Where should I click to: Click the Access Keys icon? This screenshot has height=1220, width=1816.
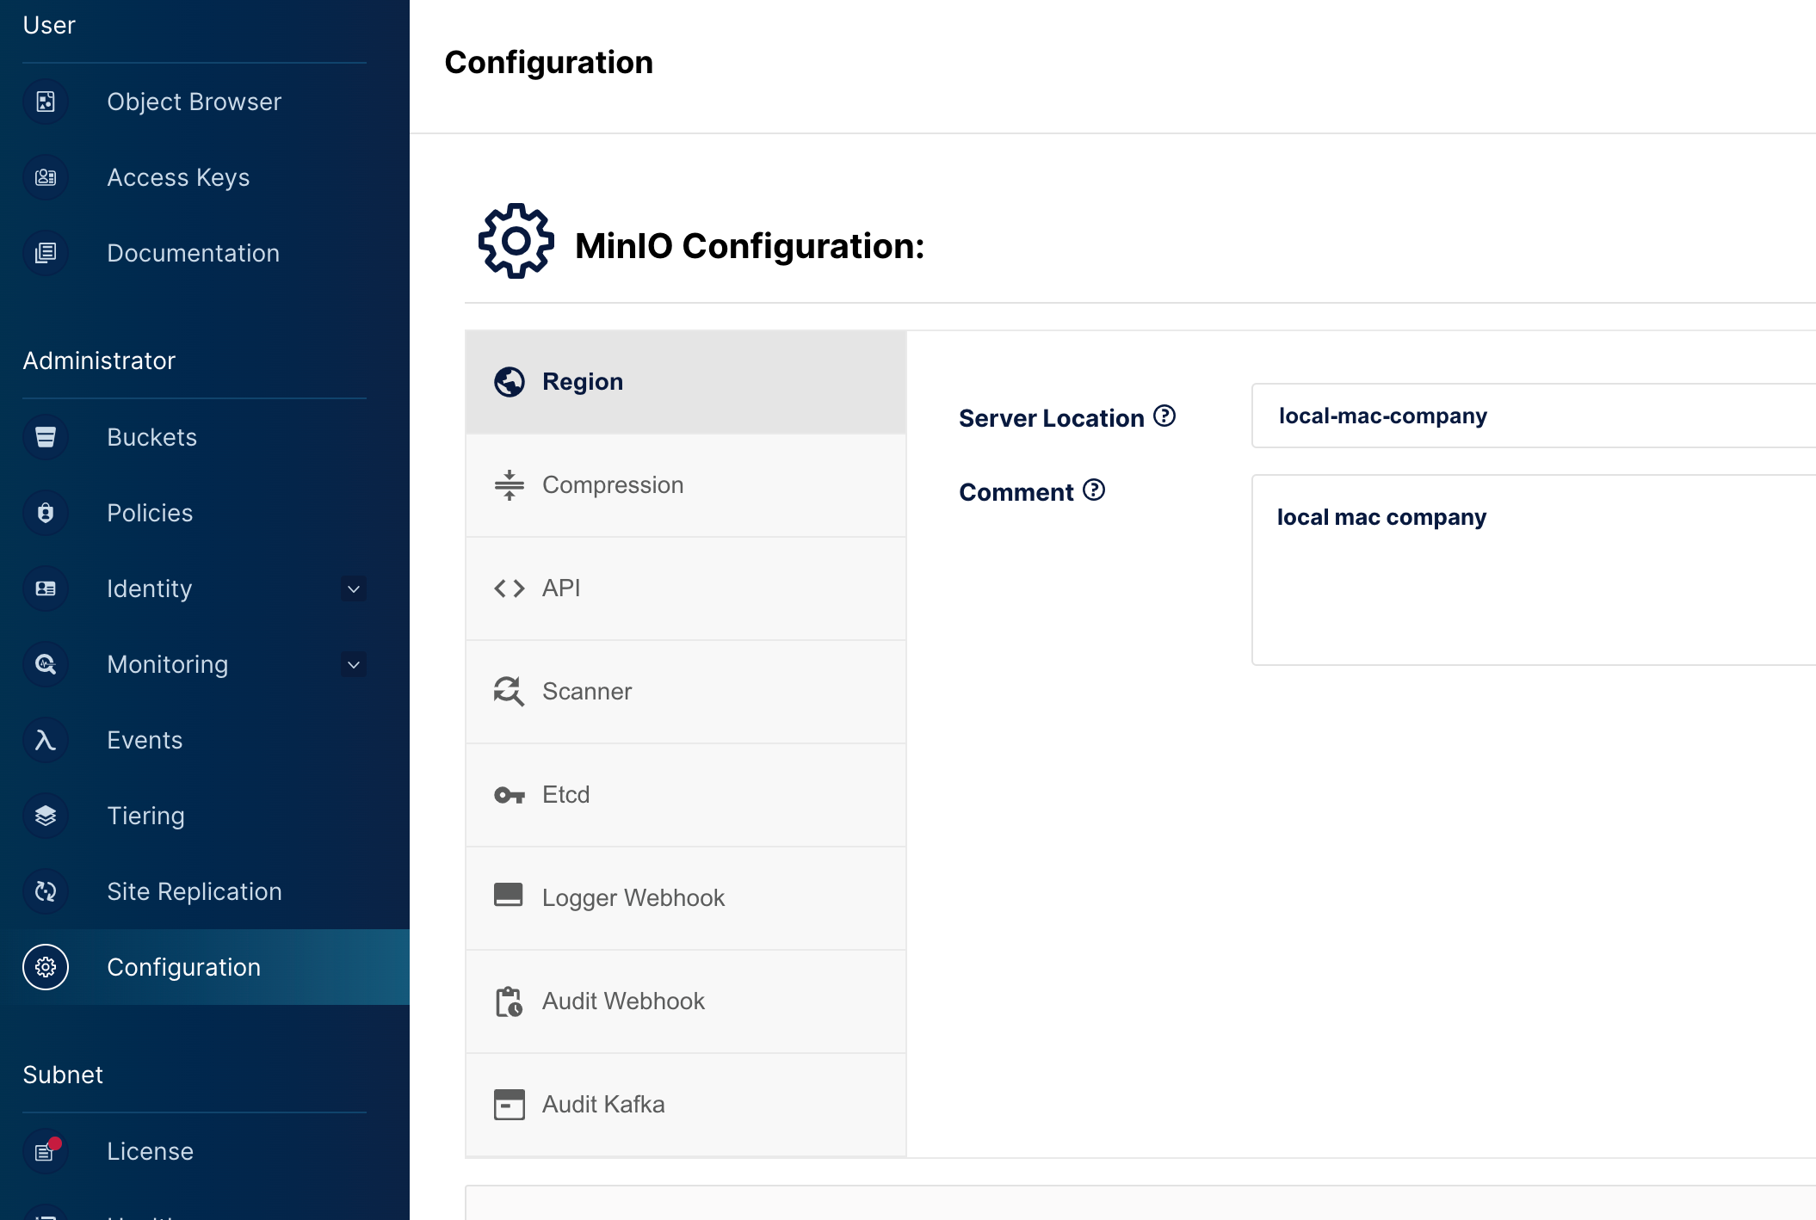click(x=46, y=177)
